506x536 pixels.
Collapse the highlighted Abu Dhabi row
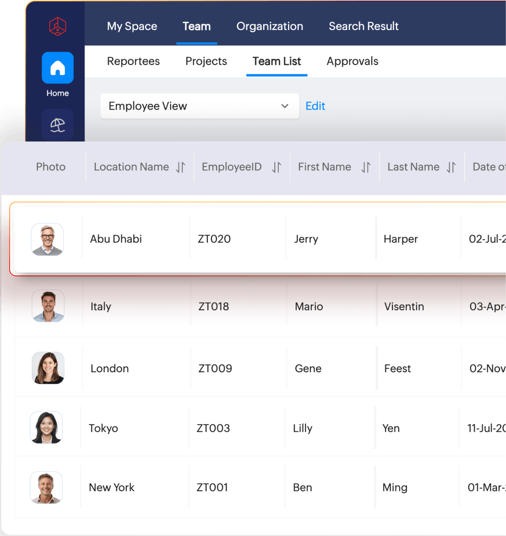(258, 238)
